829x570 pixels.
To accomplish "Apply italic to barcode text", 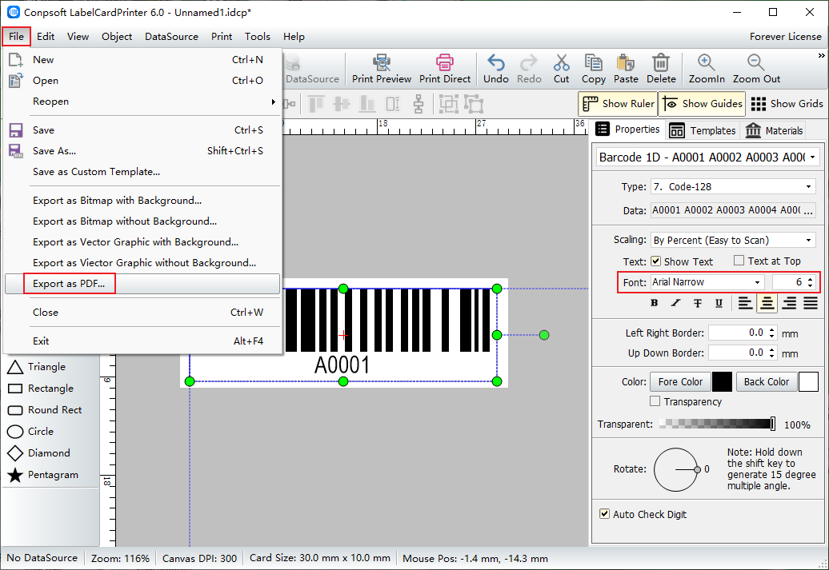I will (x=675, y=303).
